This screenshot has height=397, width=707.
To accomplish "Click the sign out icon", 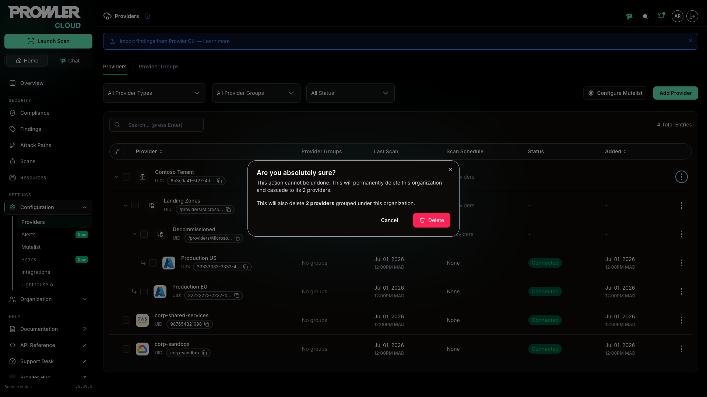I will click(x=692, y=16).
